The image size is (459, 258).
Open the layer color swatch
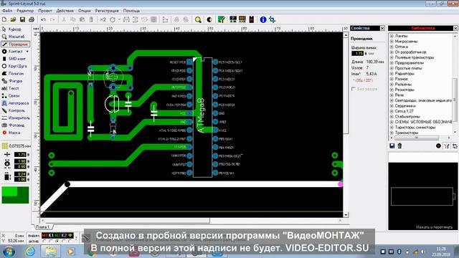click(15, 195)
